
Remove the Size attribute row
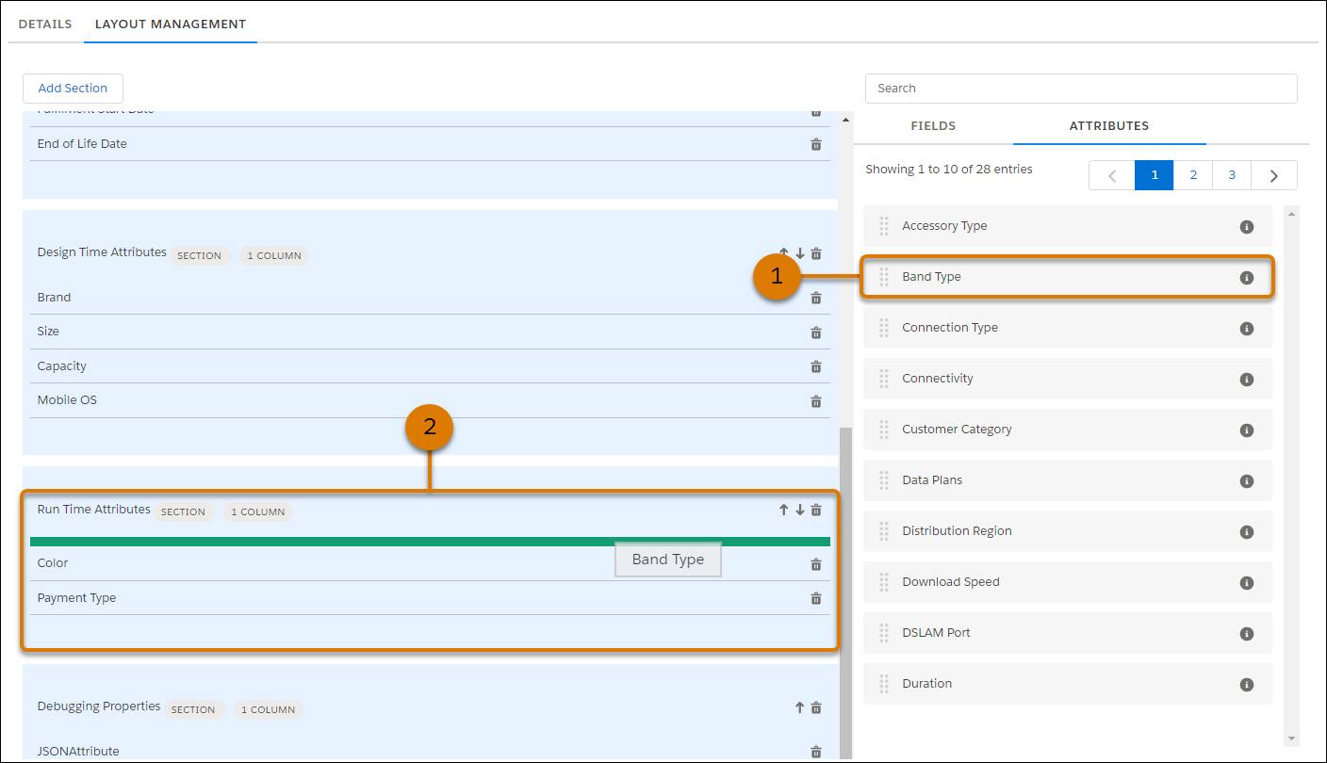(x=816, y=333)
